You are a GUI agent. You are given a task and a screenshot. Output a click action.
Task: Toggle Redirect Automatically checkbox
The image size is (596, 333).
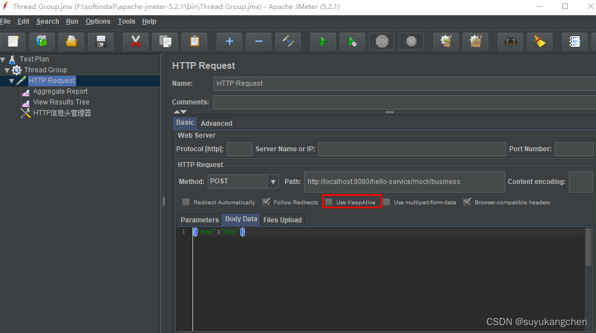click(186, 202)
